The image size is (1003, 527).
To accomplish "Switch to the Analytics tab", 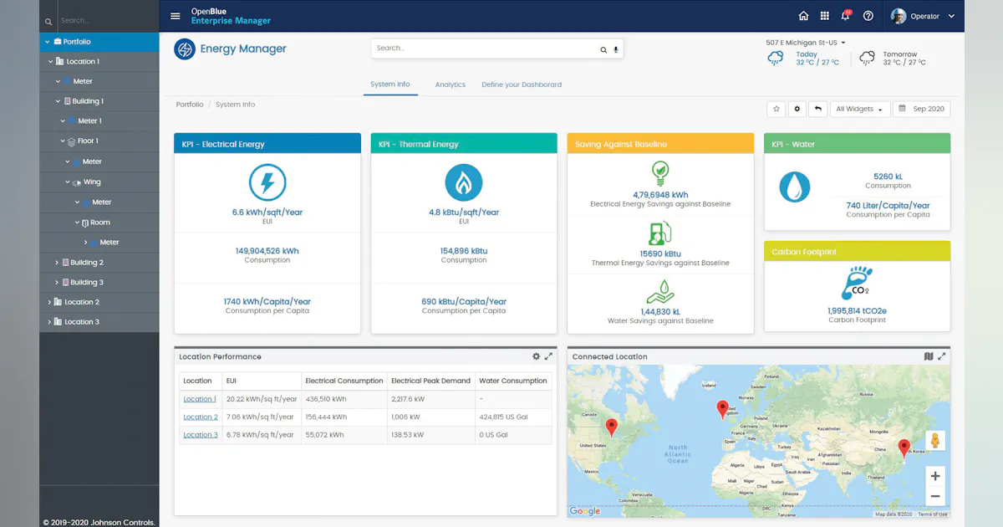I will point(450,84).
